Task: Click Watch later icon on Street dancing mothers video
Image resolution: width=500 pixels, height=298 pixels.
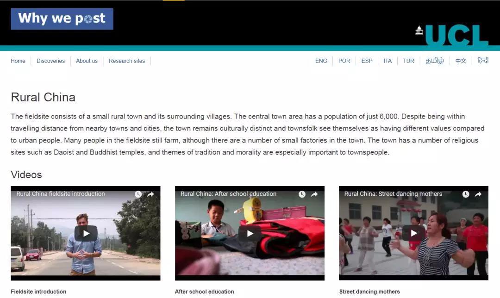Action: 466,194
